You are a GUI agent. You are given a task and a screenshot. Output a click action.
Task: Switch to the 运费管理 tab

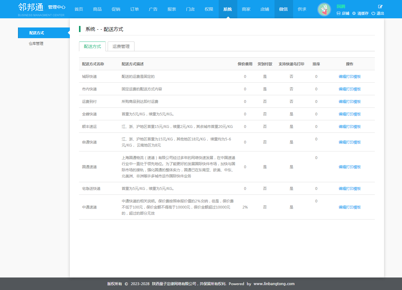pos(121,46)
